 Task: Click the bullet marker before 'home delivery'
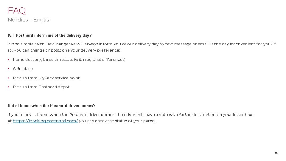pyautogui.click(x=9, y=60)
